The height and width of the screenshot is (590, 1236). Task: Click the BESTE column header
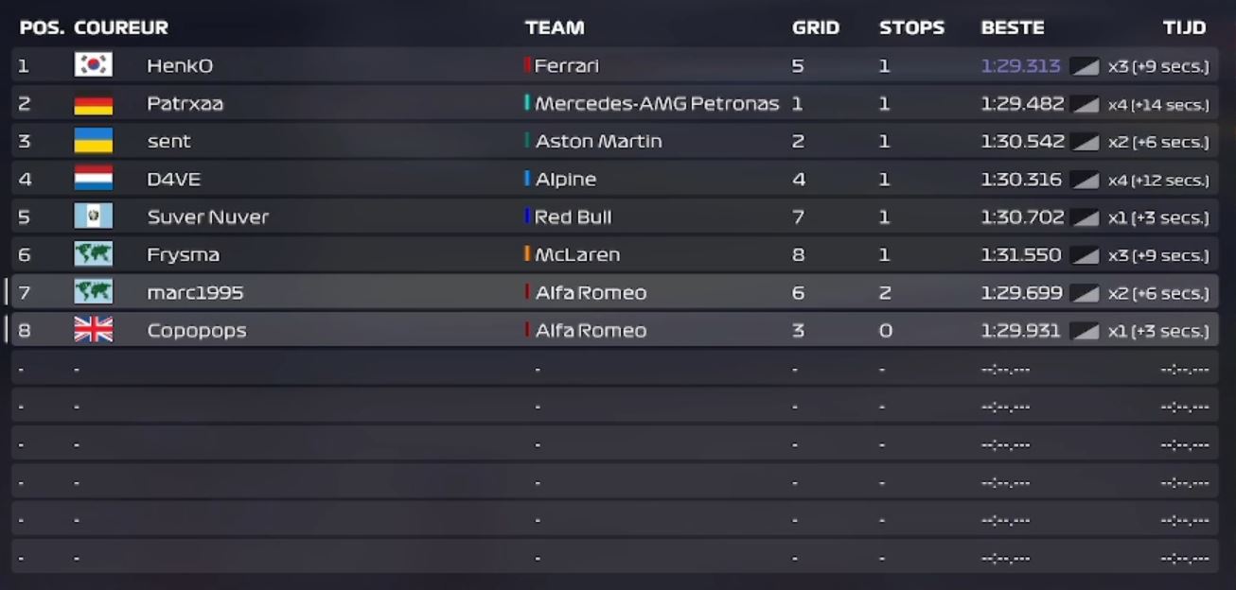(x=1013, y=27)
